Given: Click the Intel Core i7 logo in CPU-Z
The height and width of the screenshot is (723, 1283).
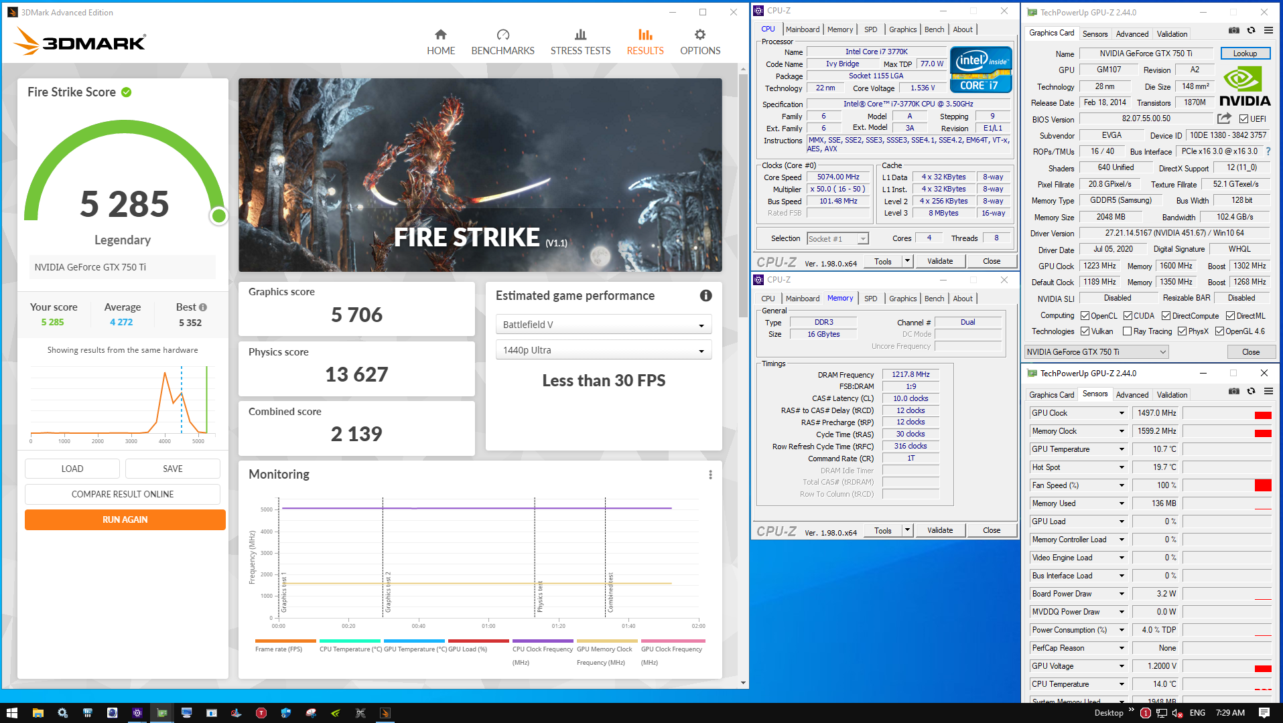Looking at the screenshot, I should point(980,70).
